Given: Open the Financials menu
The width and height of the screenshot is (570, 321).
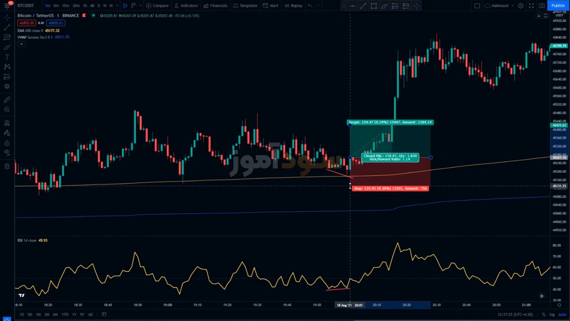Looking at the screenshot, I should click(x=215, y=6).
